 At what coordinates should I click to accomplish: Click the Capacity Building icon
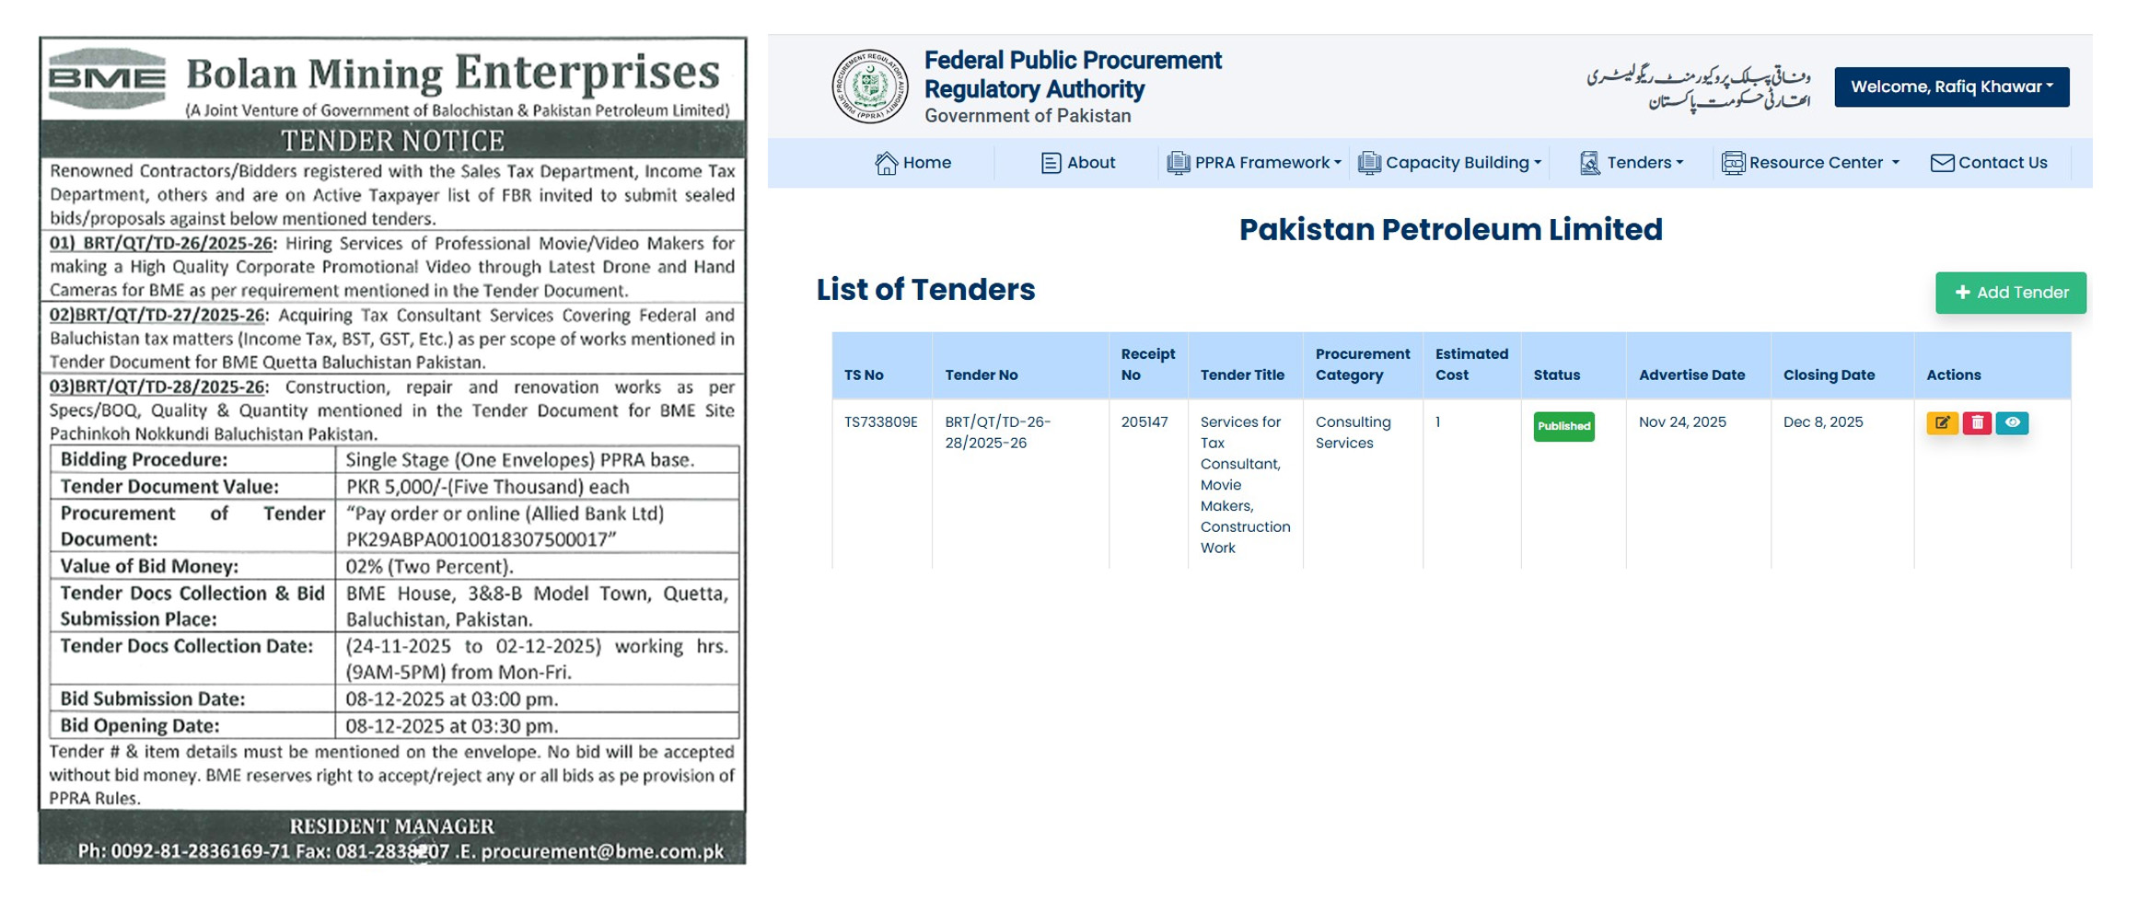[1369, 163]
